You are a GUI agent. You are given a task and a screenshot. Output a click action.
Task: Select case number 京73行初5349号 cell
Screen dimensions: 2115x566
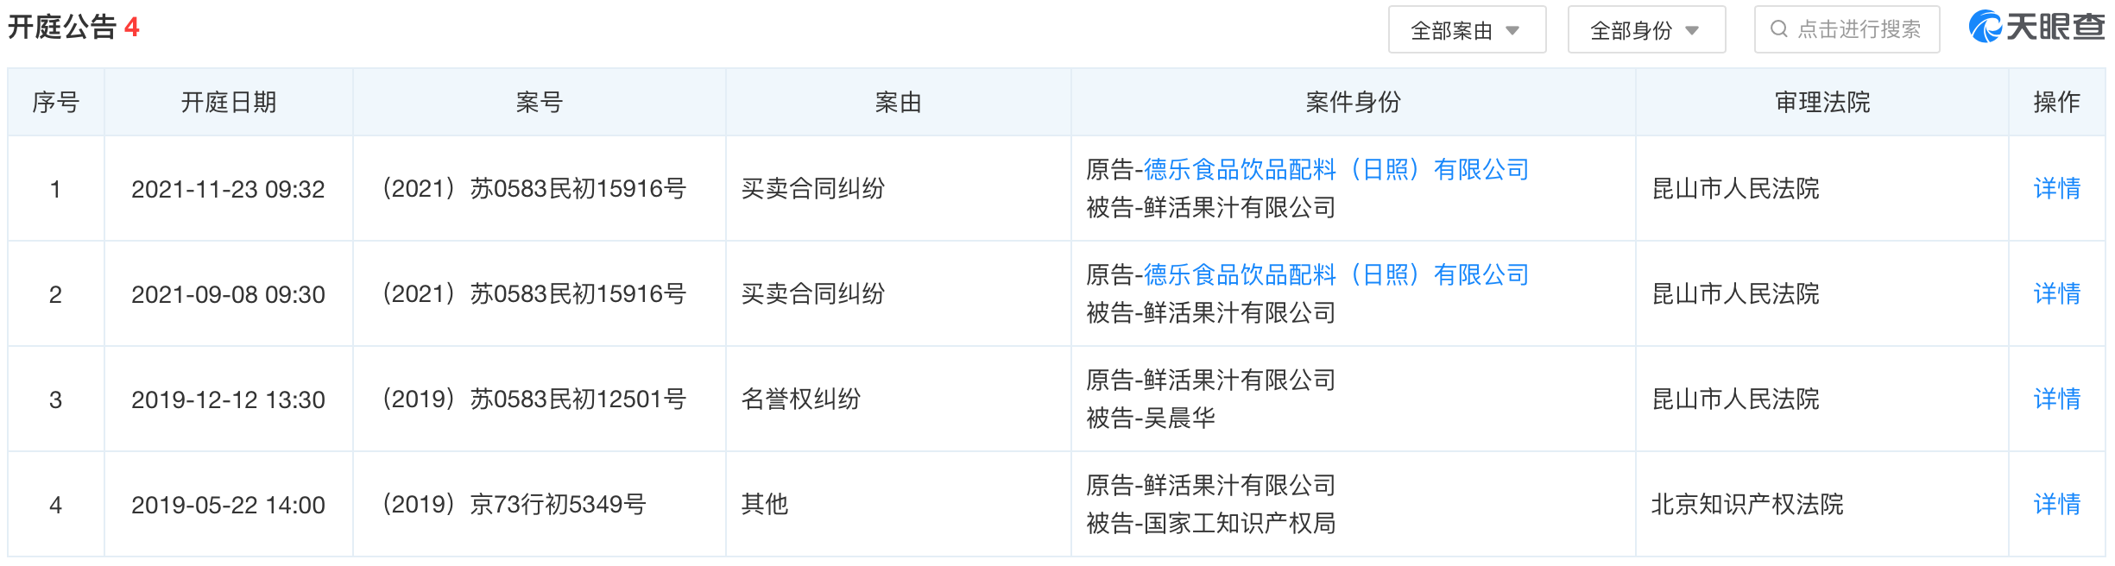[x=515, y=504]
